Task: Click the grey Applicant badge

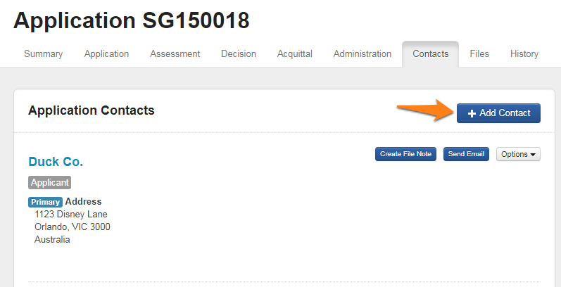Action: coord(50,183)
